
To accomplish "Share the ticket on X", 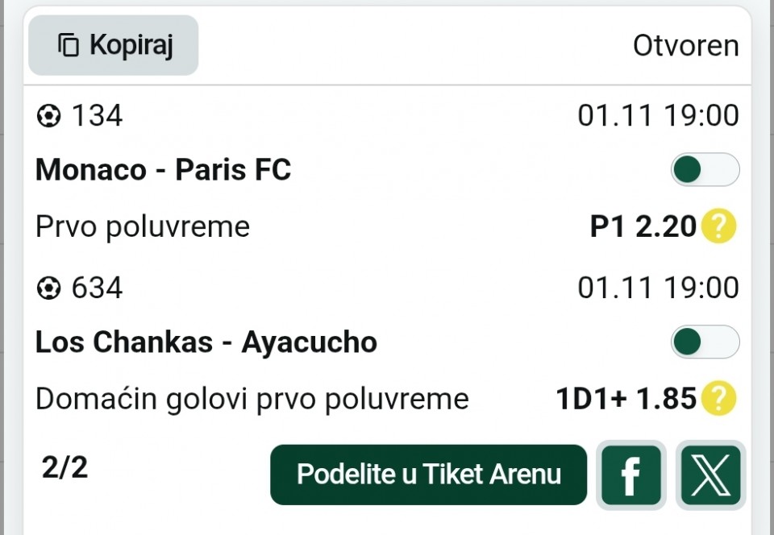I will coord(710,475).
